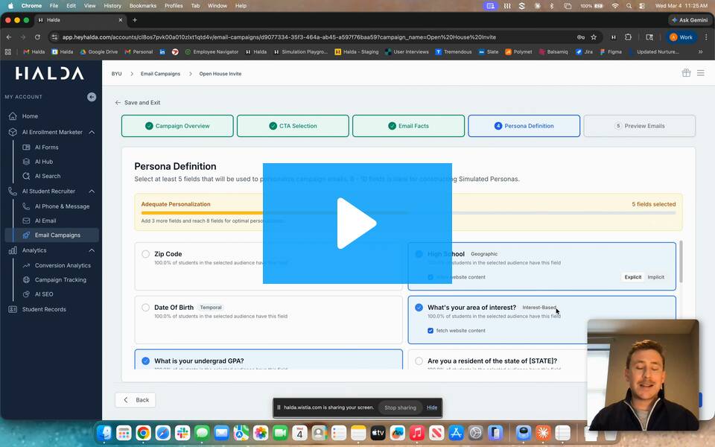Viewport: 715px width, 447px height.
Task: Deselect the undergrad GPA field
Action: point(145,361)
